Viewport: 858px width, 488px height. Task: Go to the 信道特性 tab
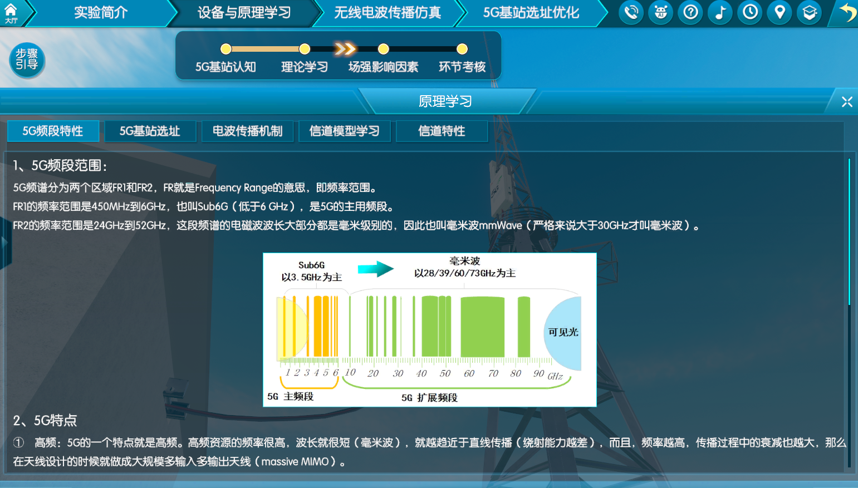tap(442, 131)
